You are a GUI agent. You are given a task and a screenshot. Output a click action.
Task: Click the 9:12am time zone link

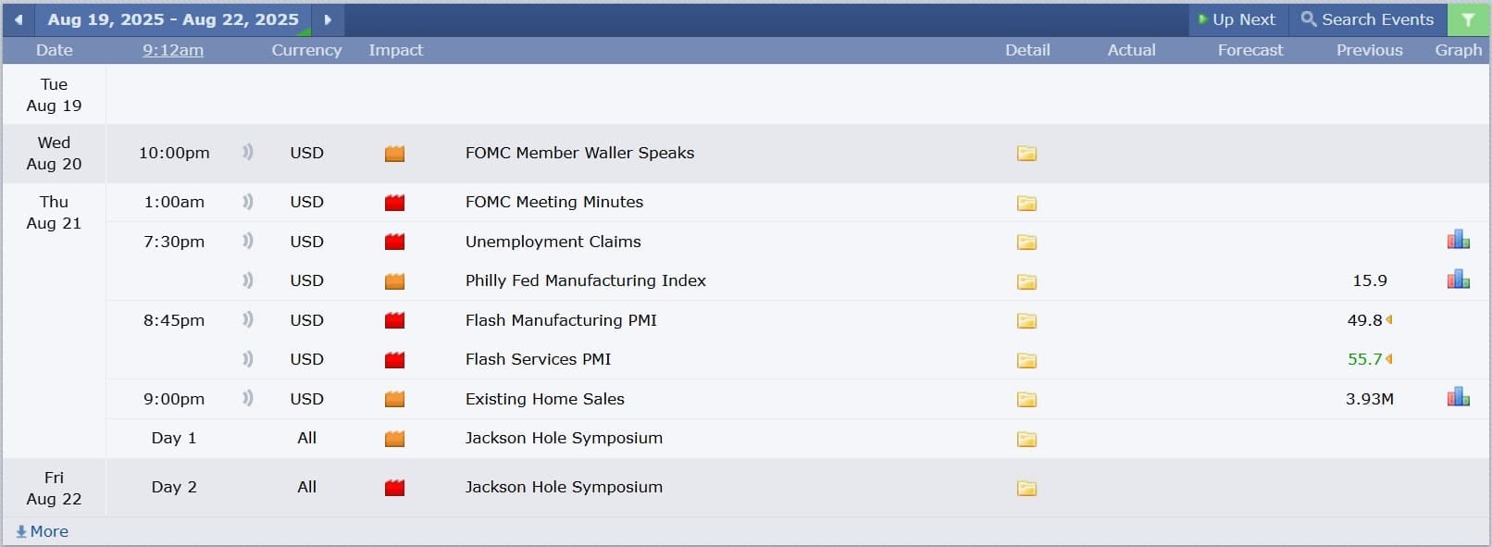tap(173, 50)
